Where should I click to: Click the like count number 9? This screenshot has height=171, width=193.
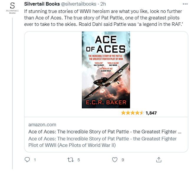123,160
